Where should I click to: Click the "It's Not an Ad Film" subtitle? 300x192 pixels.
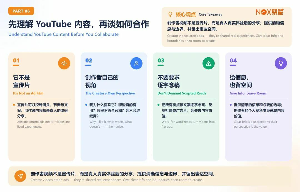coord(28,93)
